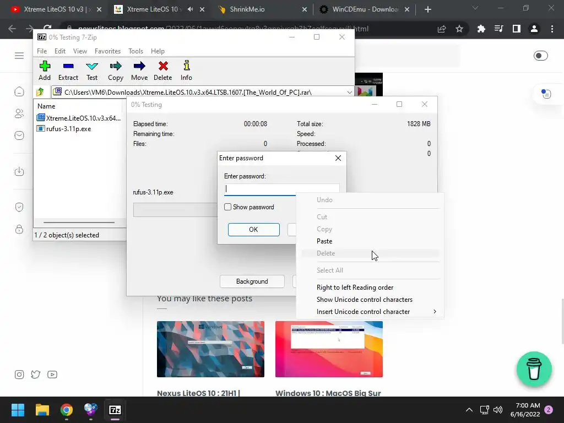The image size is (564, 423).
Task: Open Chrome three-dot menu
Action: (x=552, y=29)
